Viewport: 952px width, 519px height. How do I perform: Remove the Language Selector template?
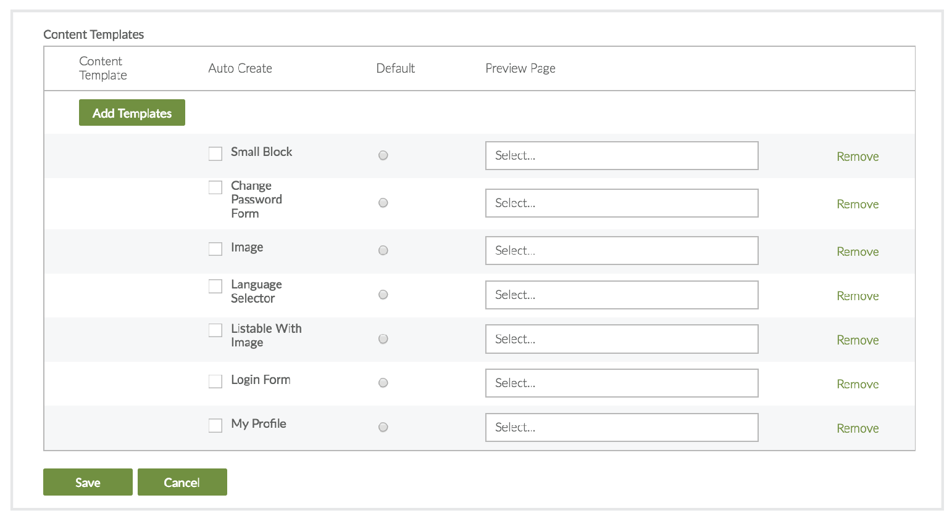tap(858, 296)
